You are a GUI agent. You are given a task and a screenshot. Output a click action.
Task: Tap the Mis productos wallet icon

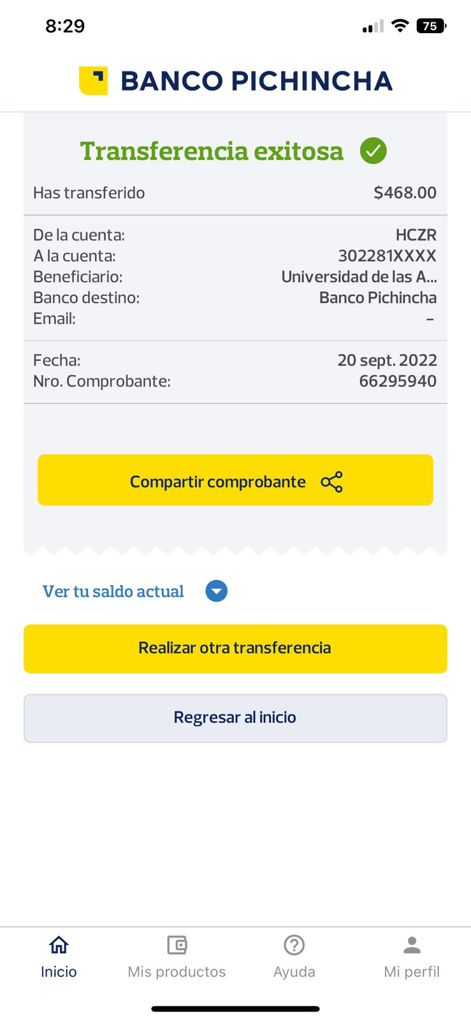pyautogui.click(x=177, y=944)
